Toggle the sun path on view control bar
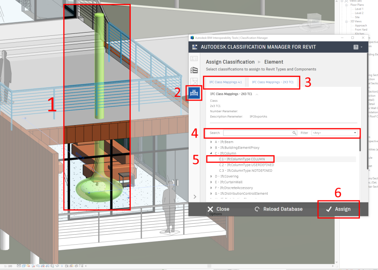The width and height of the screenshot is (378, 270). [x=28, y=266]
